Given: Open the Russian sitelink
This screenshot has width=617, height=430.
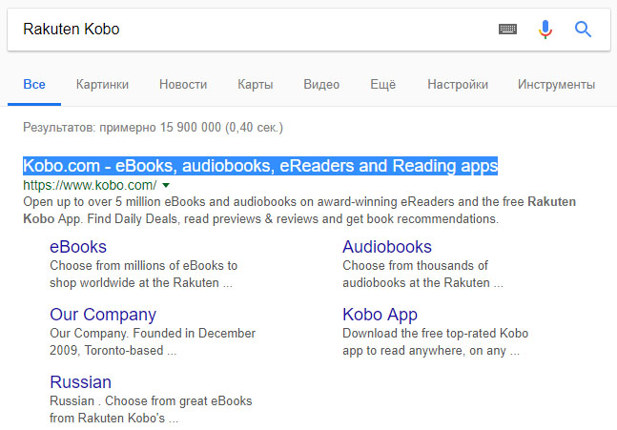Looking at the screenshot, I should pos(80,382).
